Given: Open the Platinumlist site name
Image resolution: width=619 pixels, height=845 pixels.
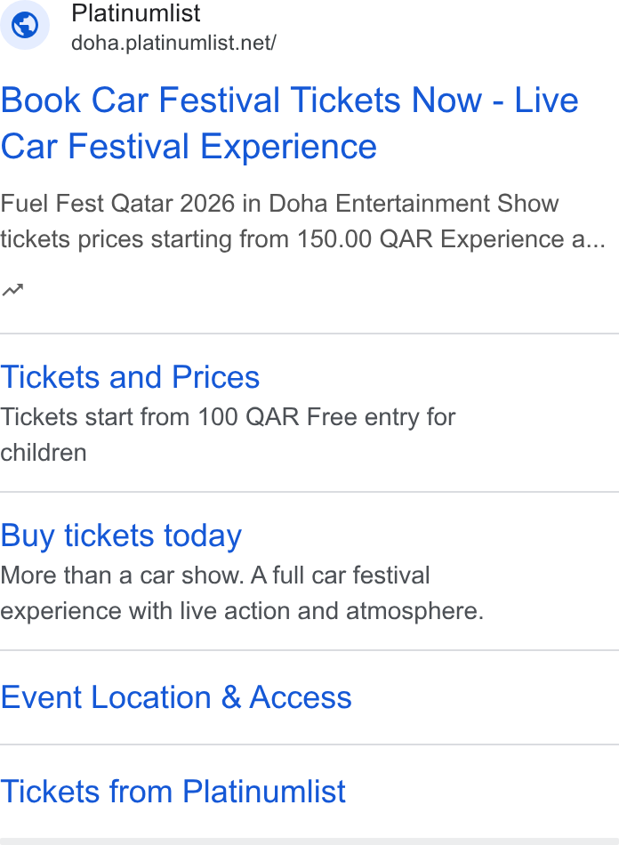Looking at the screenshot, I should point(136,13).
